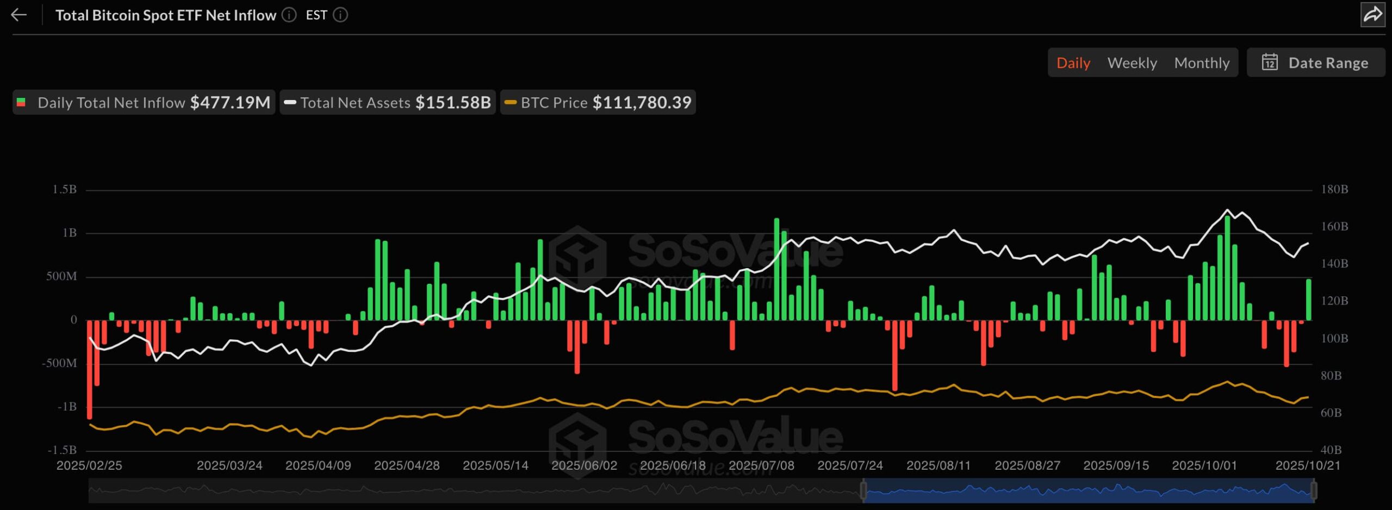1392x510 pixels.
Task: Click the 40B right axis label
Action: pyautogui.click(x=1331, y=450)
